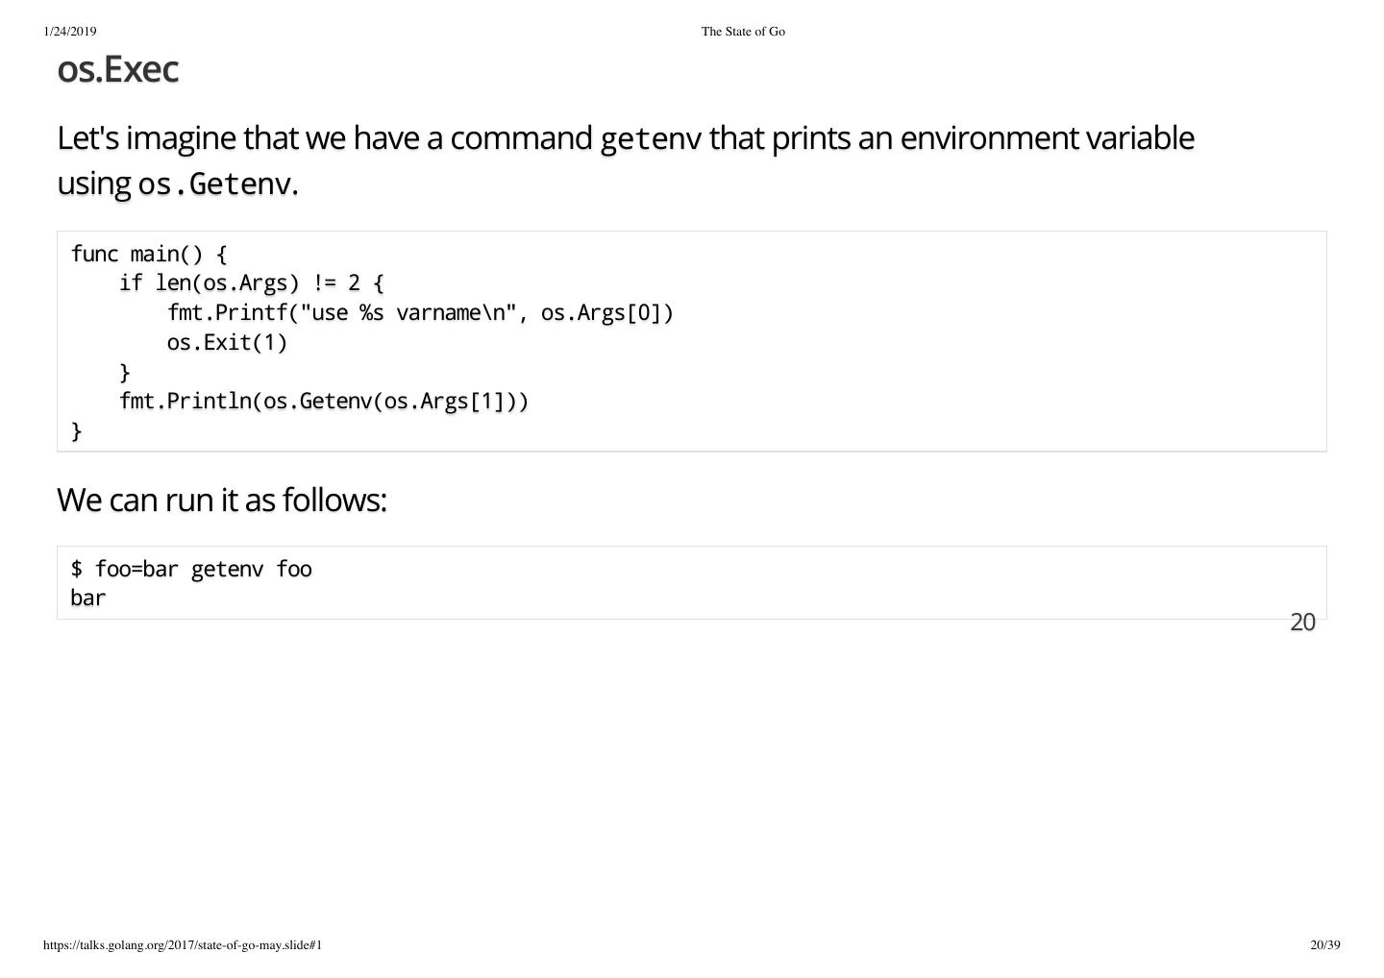Click the os.Exec slide heading
The width and height of the screenshot is (1384, 978).
[x=117, y=70]
